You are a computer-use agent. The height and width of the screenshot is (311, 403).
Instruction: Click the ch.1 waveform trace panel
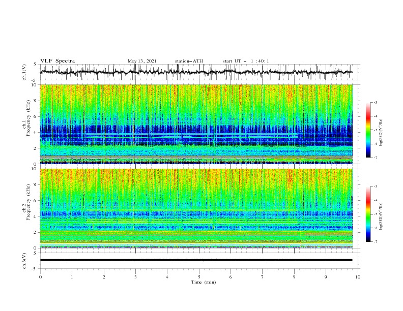point(199,72)
